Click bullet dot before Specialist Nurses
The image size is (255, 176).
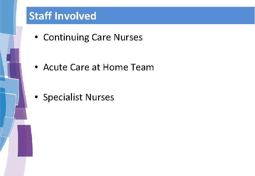(38, 97)
